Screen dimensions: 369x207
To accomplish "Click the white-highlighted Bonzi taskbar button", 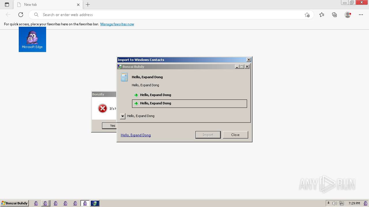I will 85,203.
